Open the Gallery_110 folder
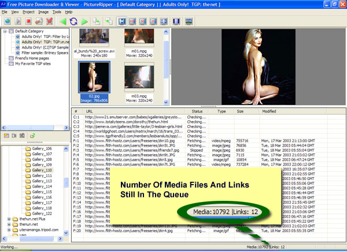347x251 pixels. pos(42,170)
